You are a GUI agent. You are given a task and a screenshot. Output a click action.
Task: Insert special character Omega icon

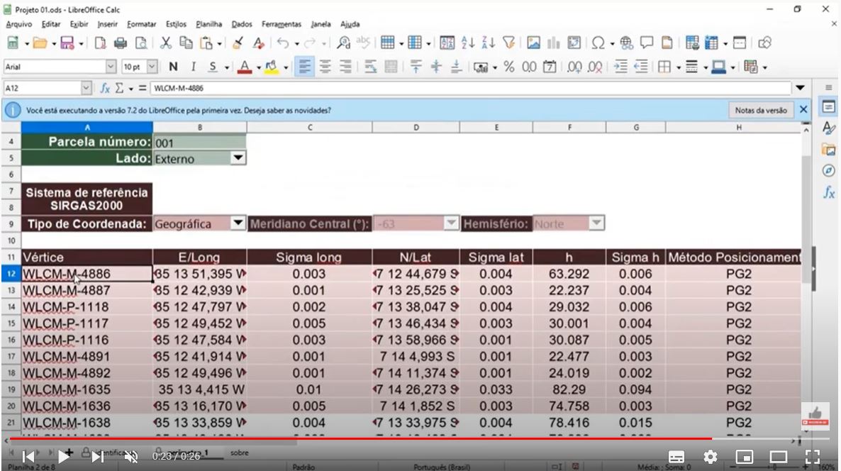coord(598,43)
